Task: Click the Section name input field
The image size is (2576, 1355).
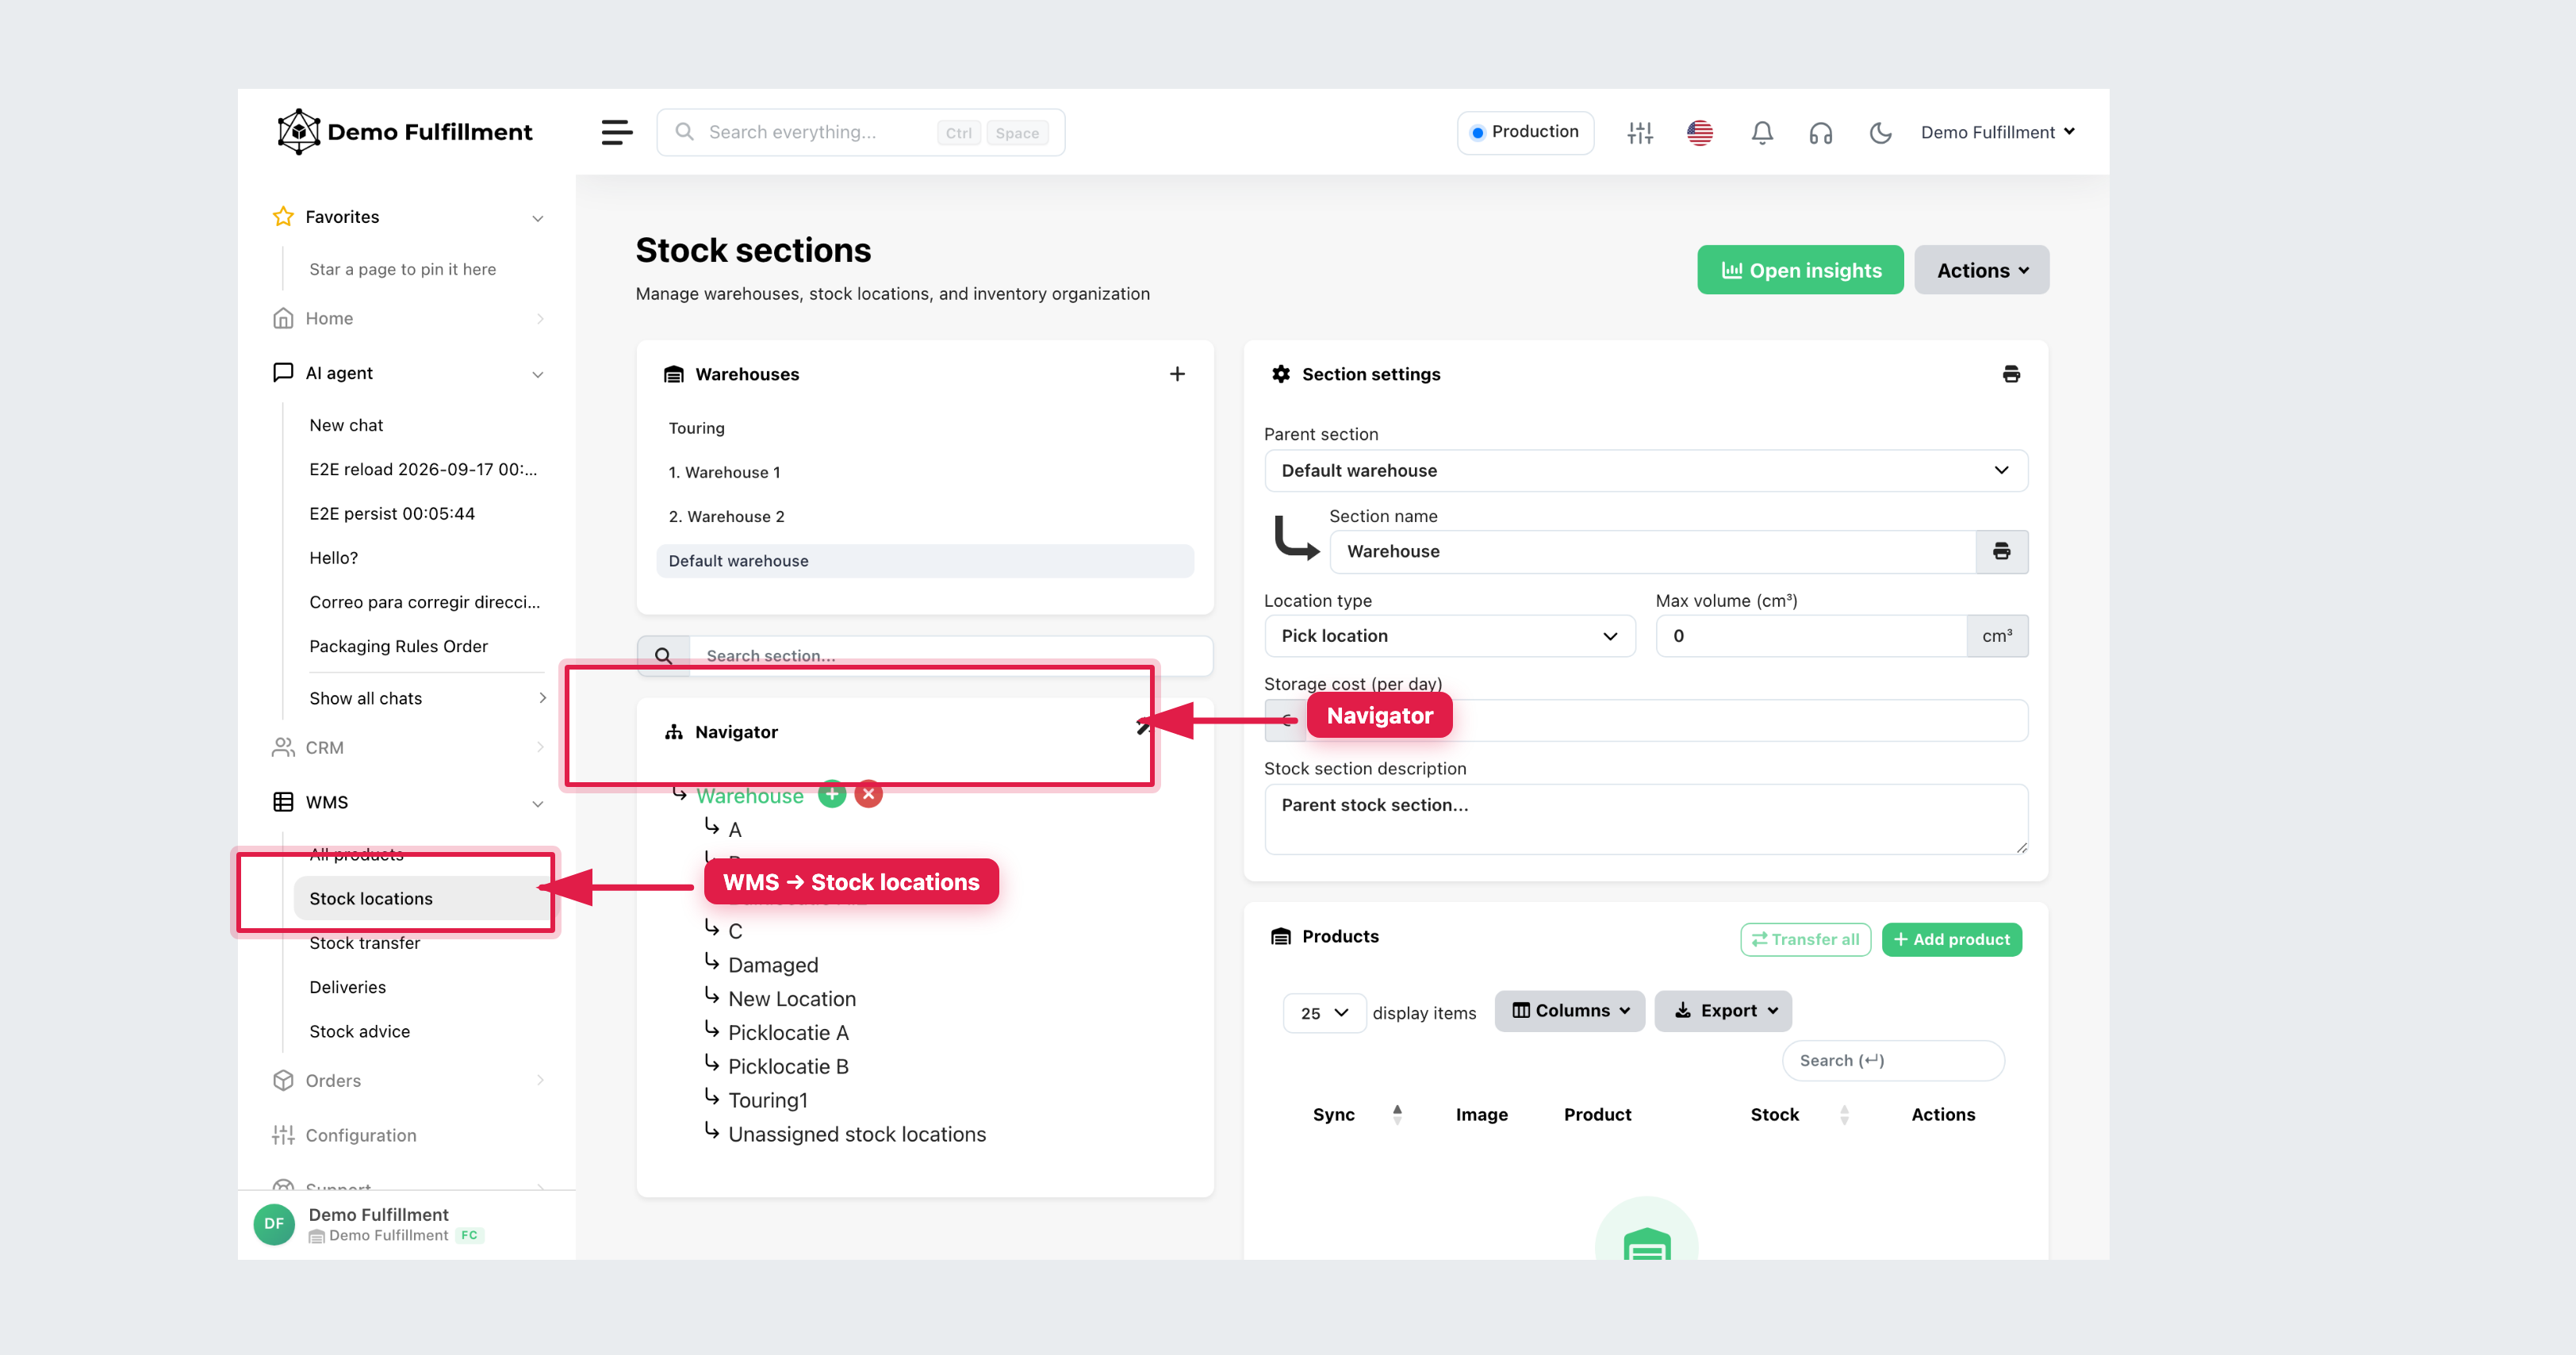Action: point(1652,551)
